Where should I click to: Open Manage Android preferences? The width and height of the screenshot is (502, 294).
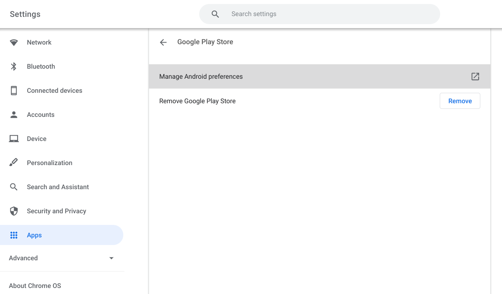[x=201, y=76]
